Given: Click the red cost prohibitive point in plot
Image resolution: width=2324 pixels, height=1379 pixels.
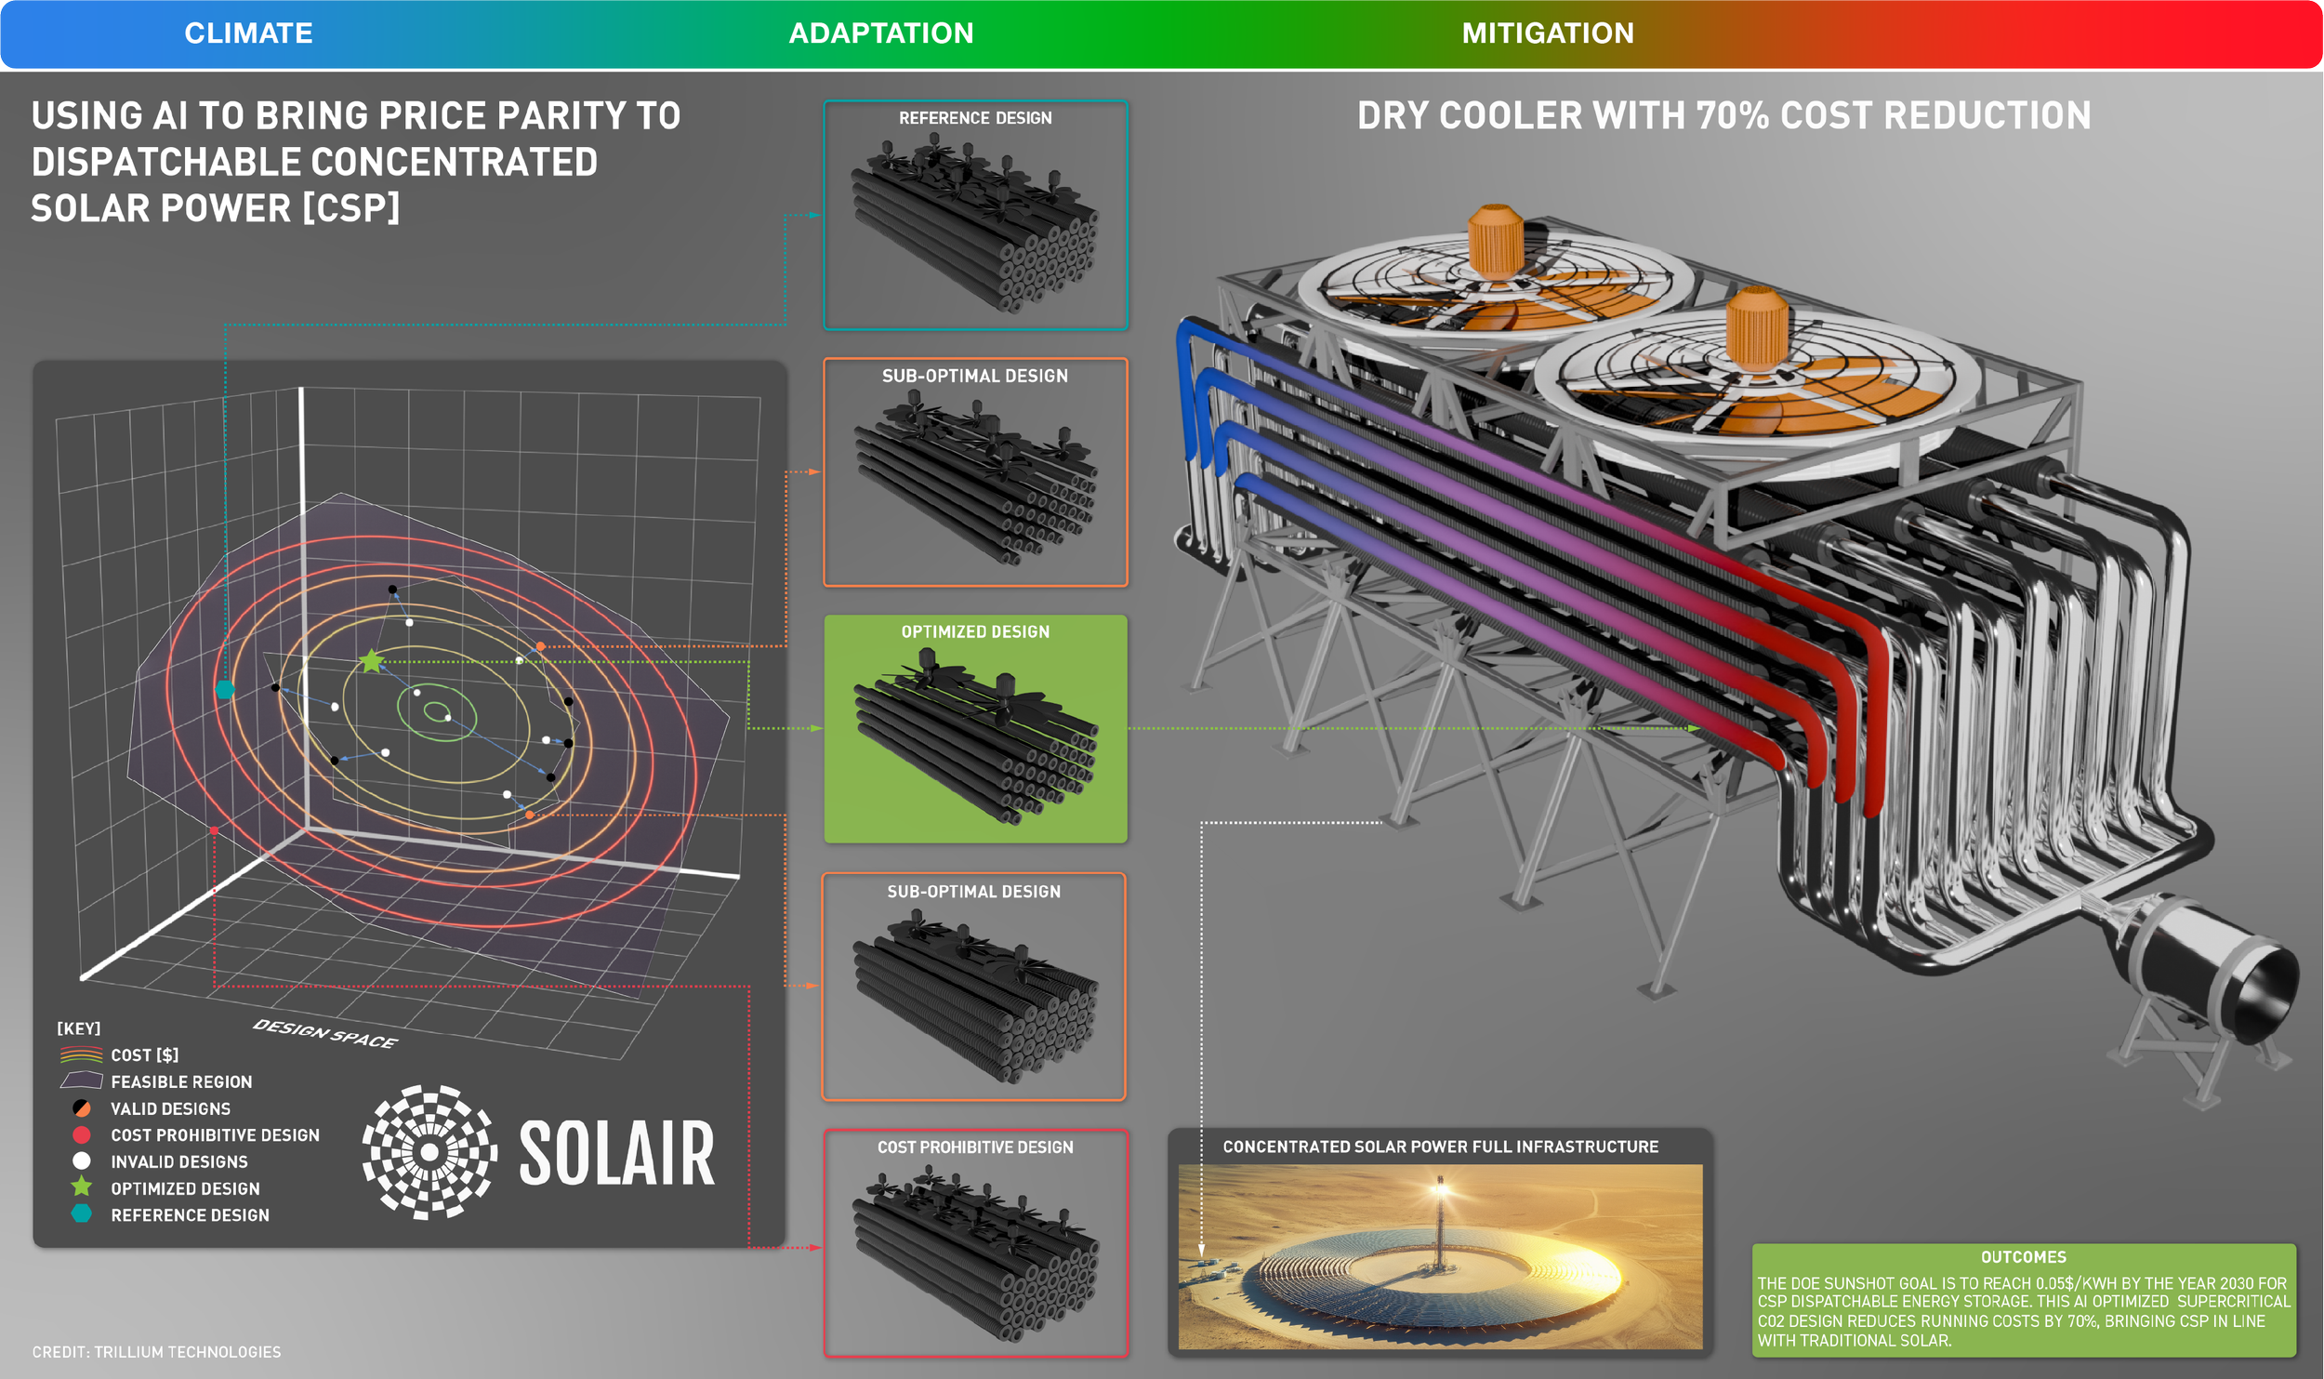Looking at the screenshot, I should (214, 830).
